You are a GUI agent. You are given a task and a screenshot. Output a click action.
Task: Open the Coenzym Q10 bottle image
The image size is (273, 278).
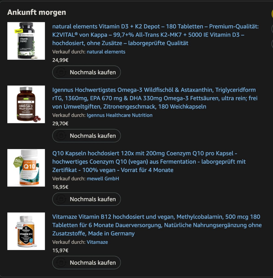click(x=26, y=168)
